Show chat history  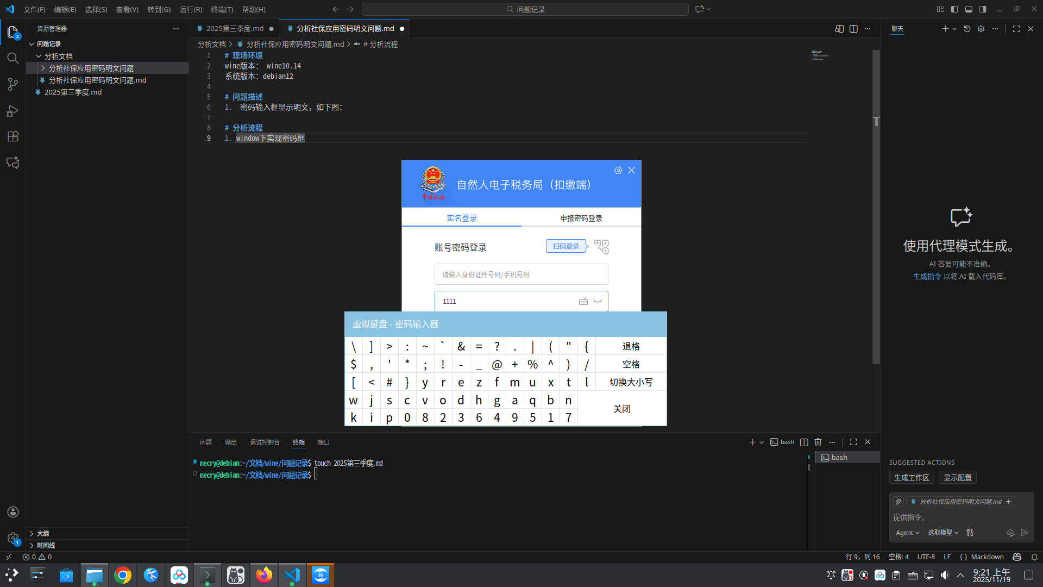(967, 29)
